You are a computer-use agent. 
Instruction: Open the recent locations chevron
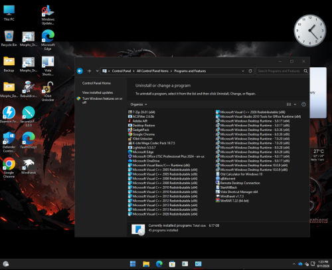[97, 71]
